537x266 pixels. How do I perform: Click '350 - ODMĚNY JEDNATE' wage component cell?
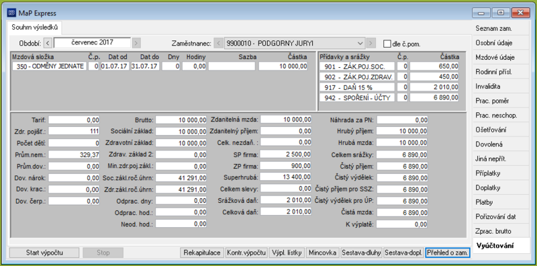pyautogui.click(x=50, y=66)
